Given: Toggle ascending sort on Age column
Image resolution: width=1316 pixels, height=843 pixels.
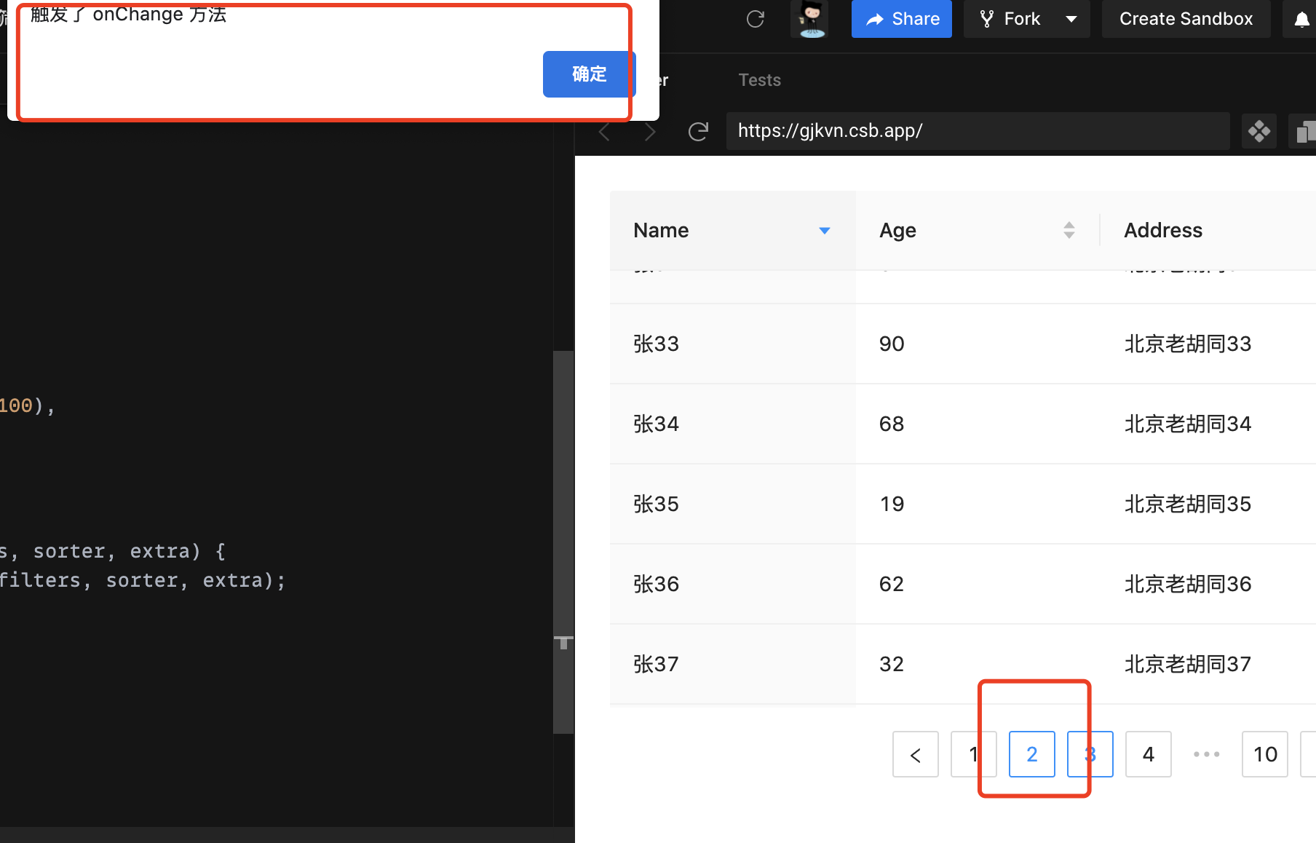Looking at the screenshot, I should (1069, 226).
